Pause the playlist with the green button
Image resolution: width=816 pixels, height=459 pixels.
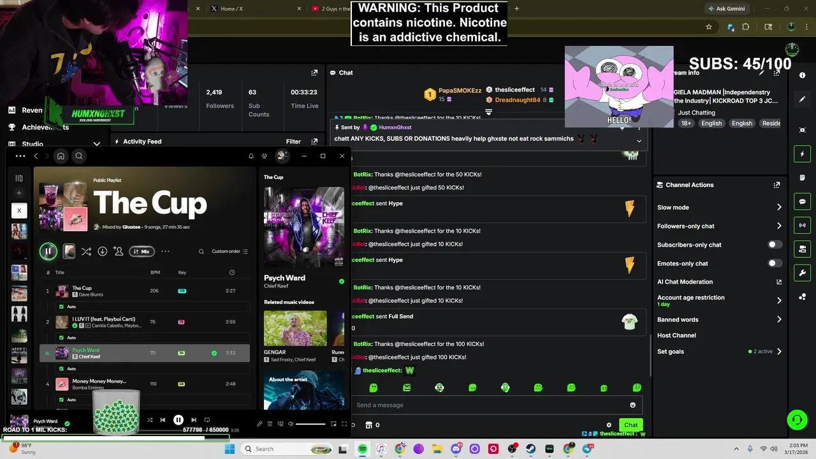pyautogui.click(x=48, y=251)
